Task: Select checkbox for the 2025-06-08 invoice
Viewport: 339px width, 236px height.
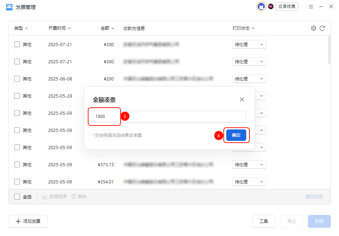Action: (x=17, y=79)
